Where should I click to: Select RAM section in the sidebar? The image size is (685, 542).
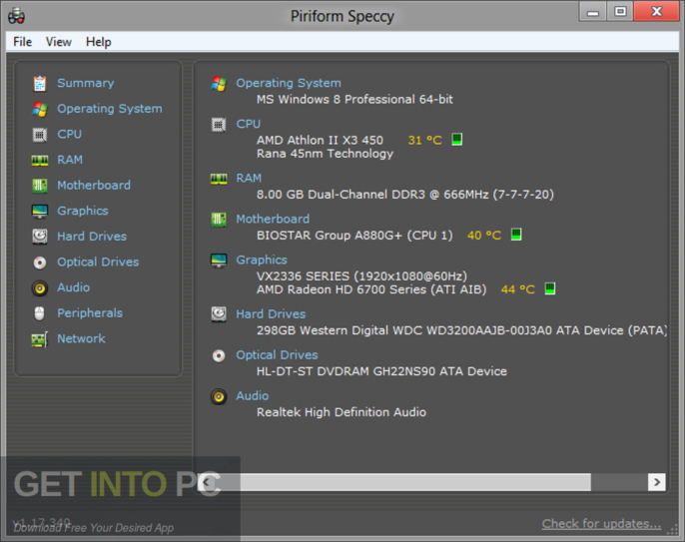(x=70, y=160)
